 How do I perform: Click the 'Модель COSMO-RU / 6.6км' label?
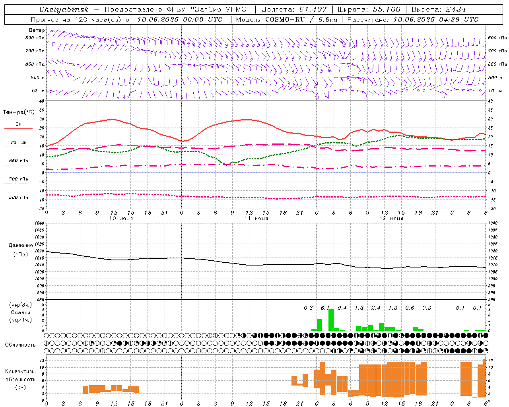click(x=286, y=19)
